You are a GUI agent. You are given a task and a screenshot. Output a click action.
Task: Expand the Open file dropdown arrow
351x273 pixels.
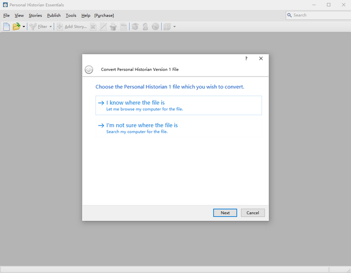click(x=24, y=26)
